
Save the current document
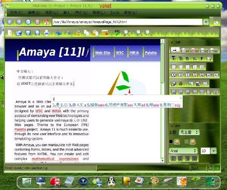[28, 33]
